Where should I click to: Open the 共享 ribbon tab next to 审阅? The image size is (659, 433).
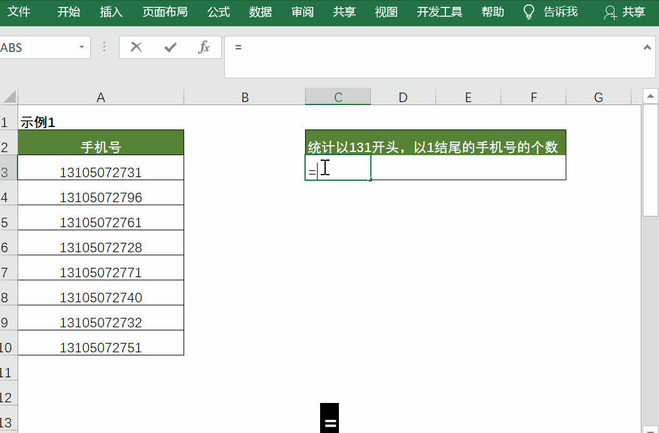coord(344,12)
